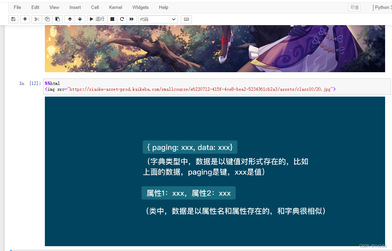Interrupt the kernel with the stop icon
Screen dimensions: 392x251
click(112, 19)
